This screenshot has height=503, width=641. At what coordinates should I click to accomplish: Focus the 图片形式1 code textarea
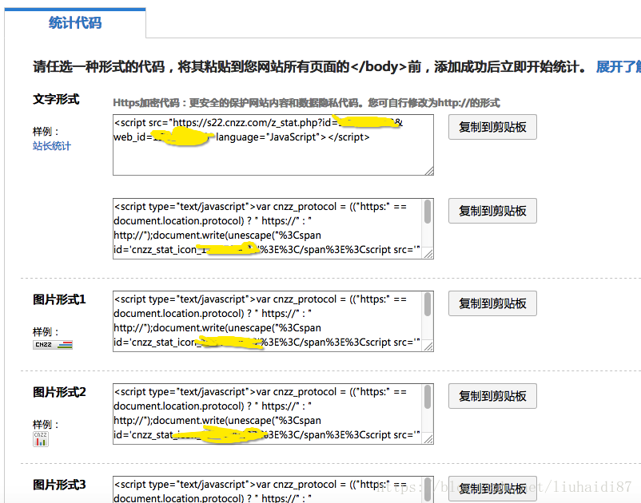point(273,321)
